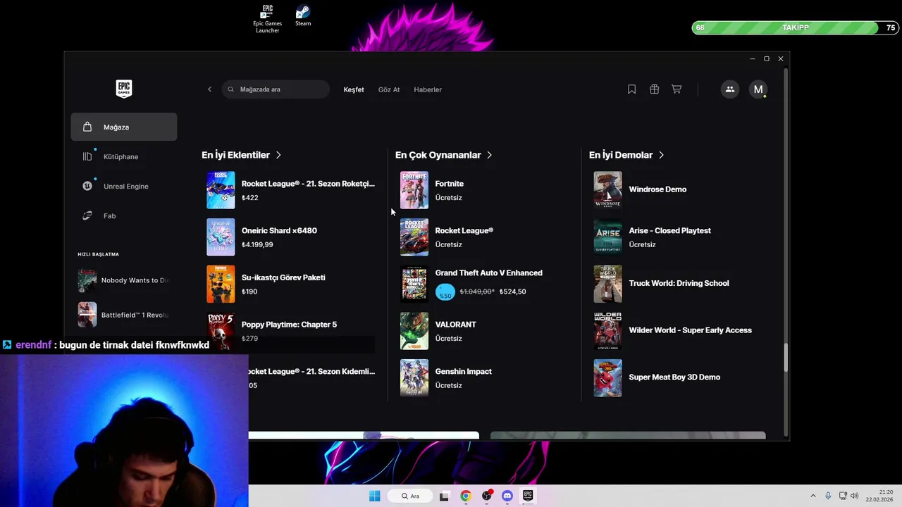This screenshot has width=902, height=507.
Task: Click Rocket League 21. Sezon Roketçi add-on
Action: [x=291, y=190]
